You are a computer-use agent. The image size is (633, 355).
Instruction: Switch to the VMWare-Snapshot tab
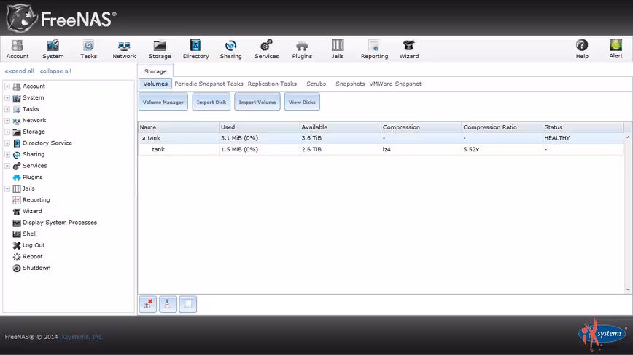[x=395, y=84]
